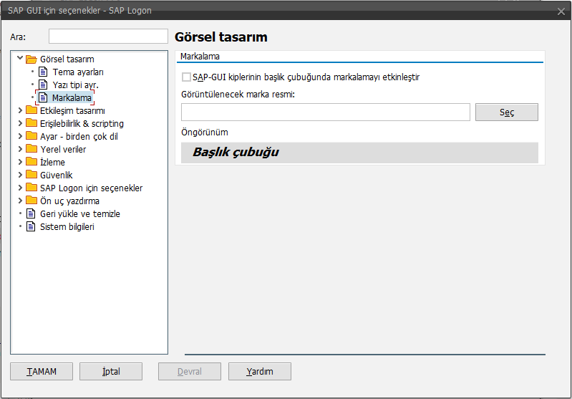
Task: Click the Erişilebilirlik & scripting folder icon
Action: click(31, 123)
